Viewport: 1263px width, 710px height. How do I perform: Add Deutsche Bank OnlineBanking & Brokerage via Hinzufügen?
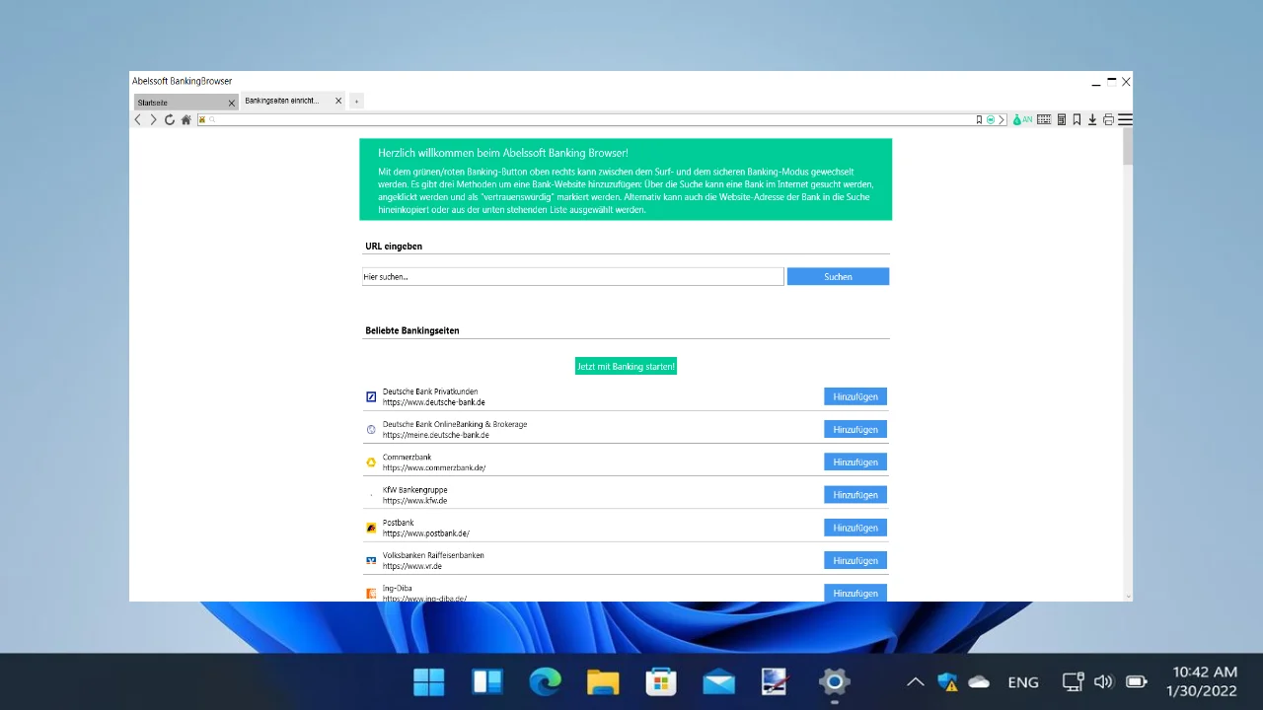(x=855, y=429)
